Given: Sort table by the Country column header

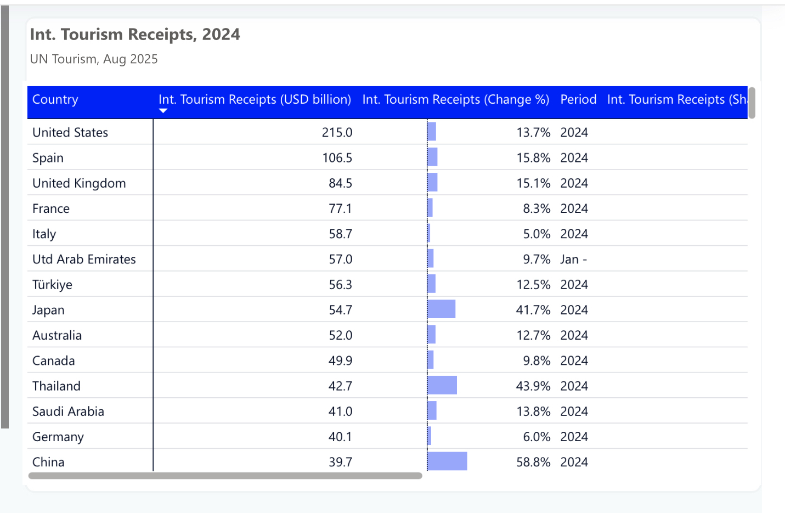Looking at the screenshot, I should pyautogui.click(x=55, y=99).
